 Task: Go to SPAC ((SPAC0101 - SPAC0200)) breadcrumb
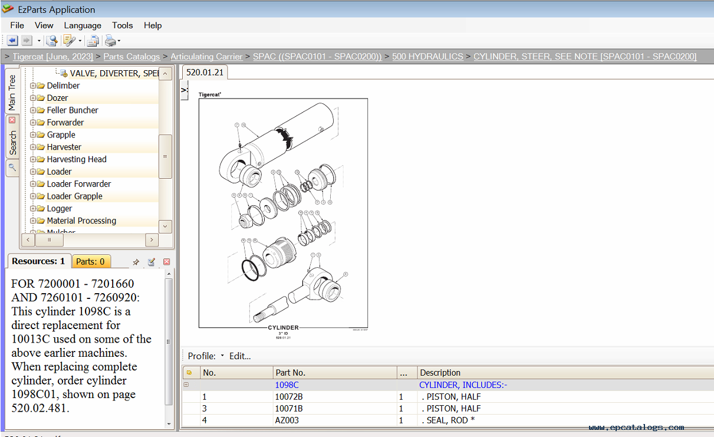coord(317,57)
